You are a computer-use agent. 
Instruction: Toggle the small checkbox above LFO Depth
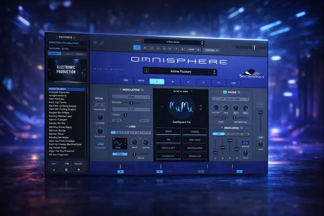click(140, 138)
